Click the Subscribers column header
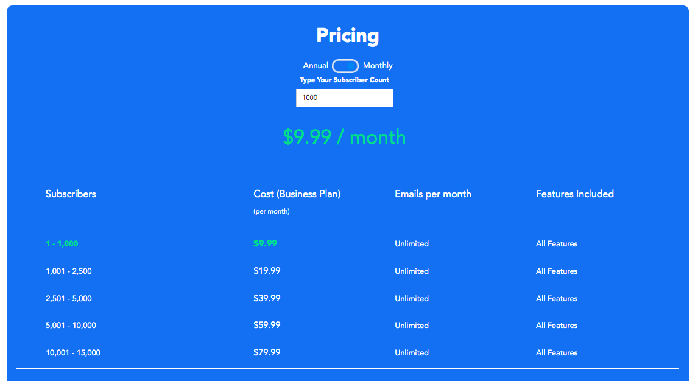The width and height of the screenshot is (698, 381). pos(71,194)
